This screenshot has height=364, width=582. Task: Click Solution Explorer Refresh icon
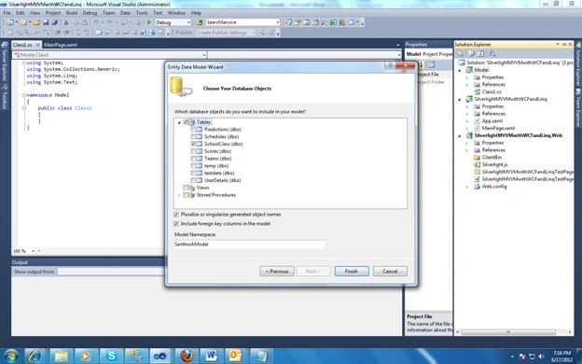480,54
